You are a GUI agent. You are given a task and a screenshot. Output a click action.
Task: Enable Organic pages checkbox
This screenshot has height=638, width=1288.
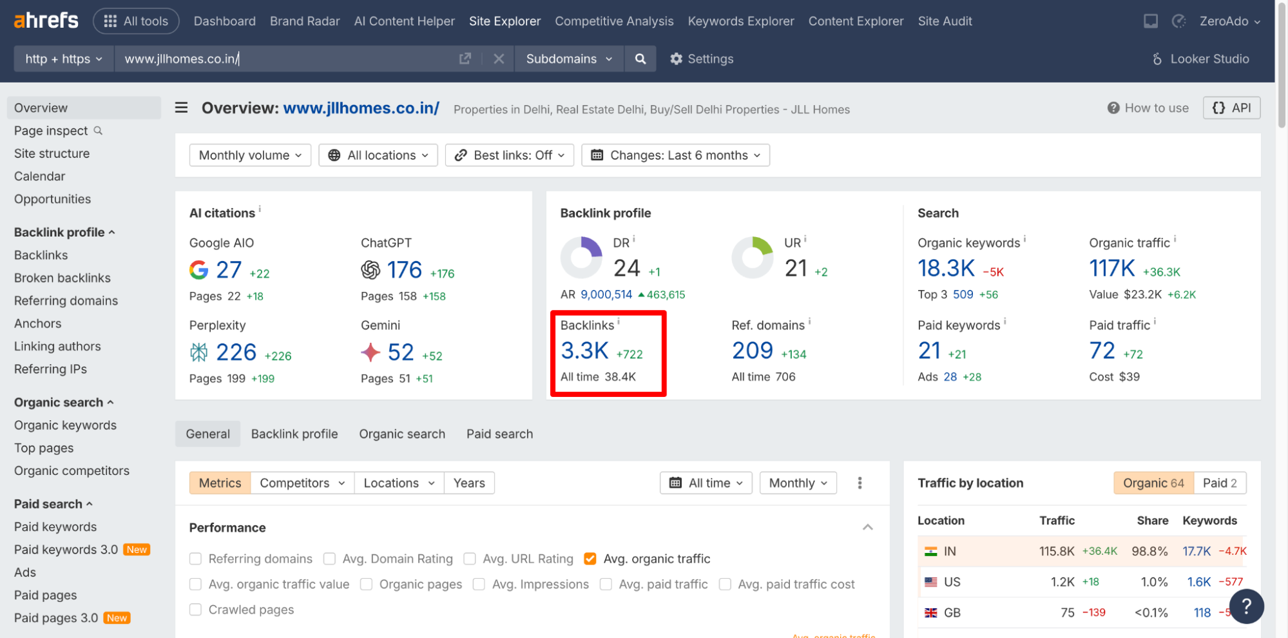[366, 584]
